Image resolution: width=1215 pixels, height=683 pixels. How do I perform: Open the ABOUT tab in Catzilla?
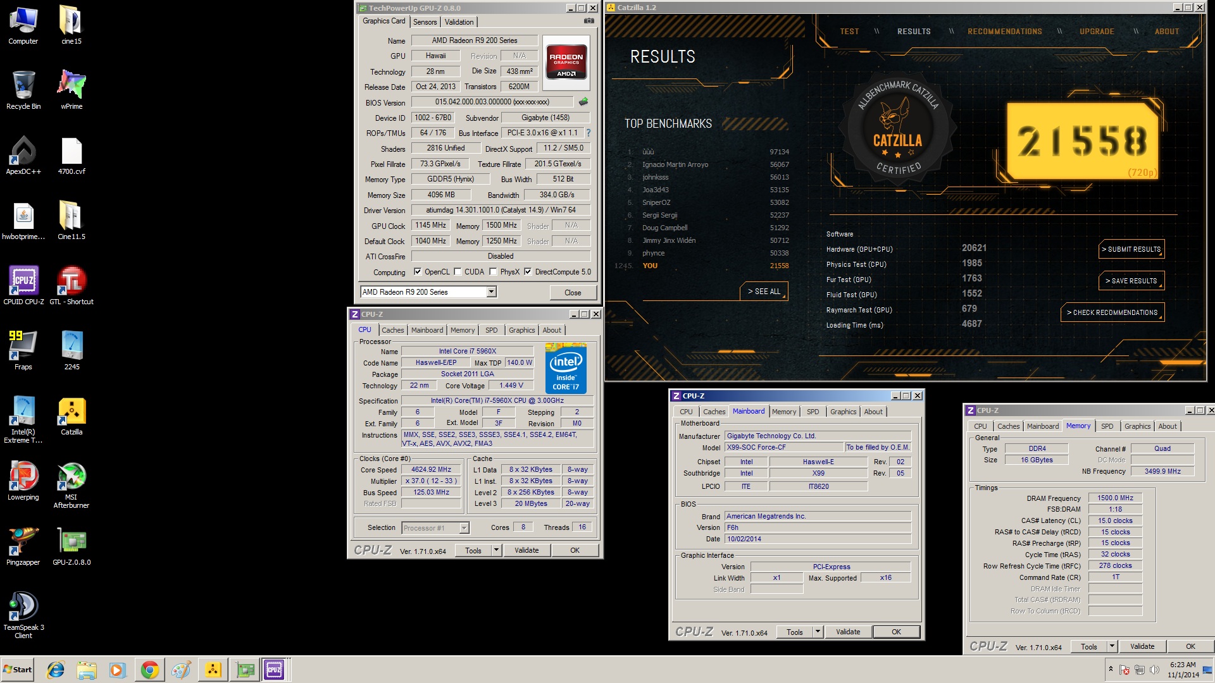click(x=1166, y=32)
